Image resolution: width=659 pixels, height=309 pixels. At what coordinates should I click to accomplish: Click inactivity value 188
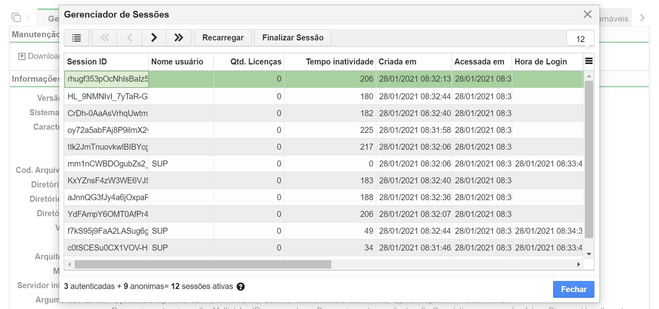pos(367,197)
